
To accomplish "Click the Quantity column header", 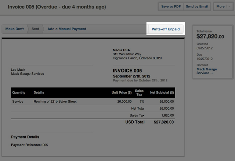I will coord(19,92).
